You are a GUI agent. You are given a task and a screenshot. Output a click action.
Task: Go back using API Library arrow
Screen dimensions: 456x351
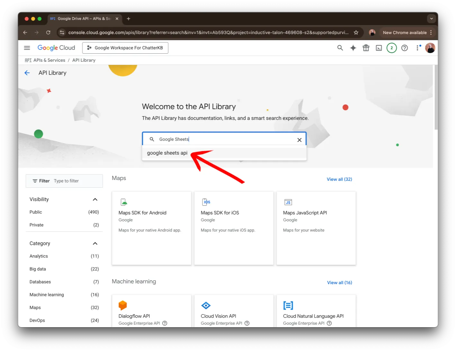click(27, 73)
